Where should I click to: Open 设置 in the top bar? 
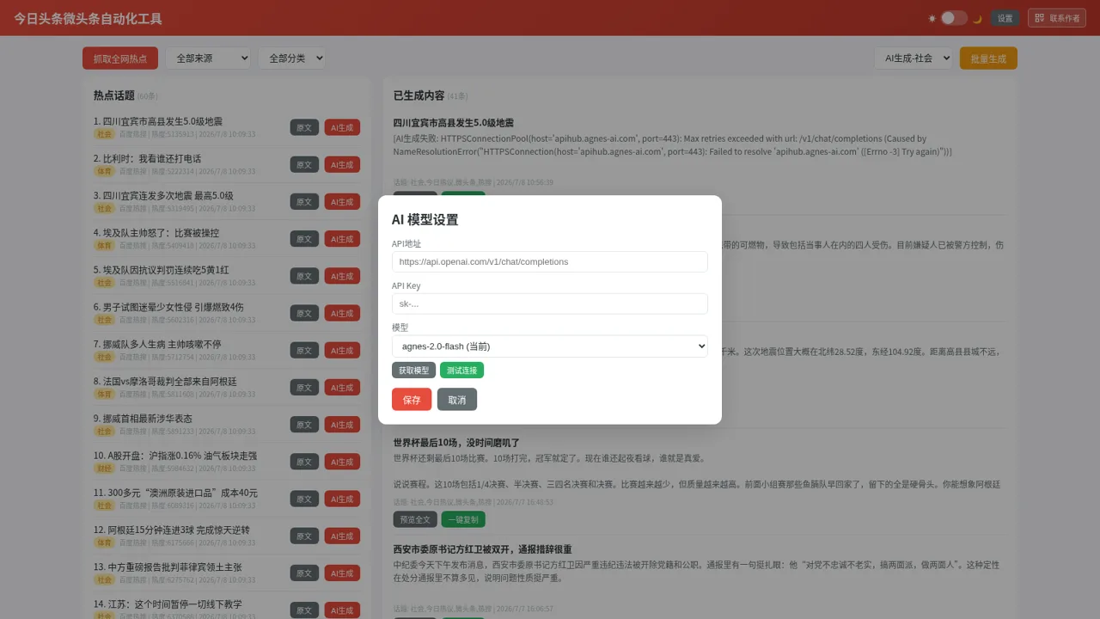click(1005, 18)
